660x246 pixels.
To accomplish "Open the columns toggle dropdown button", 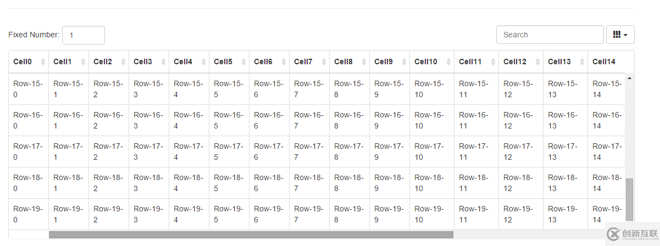I will pos(620,35).
